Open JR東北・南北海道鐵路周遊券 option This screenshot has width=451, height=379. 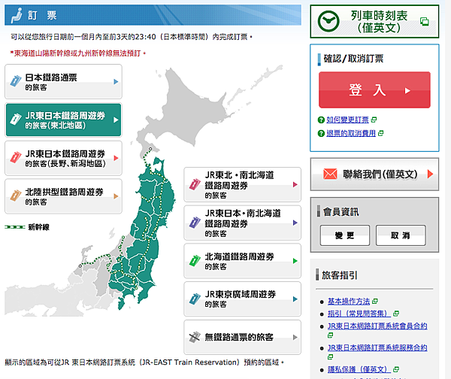pyautogui.click(x=243, y=184)
